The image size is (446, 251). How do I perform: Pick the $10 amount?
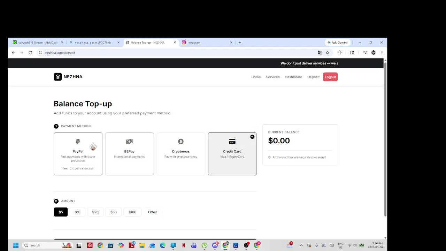[x=77, y=212]
